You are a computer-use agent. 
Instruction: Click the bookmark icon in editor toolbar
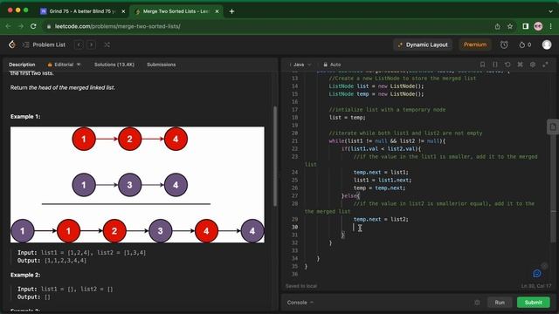coord(482,65)
